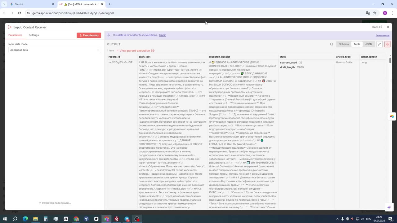
Task: Click the AI assistant sparkle icon
Action: 389,207
